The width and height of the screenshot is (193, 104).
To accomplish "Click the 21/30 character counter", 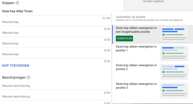I will coord(106,18).
